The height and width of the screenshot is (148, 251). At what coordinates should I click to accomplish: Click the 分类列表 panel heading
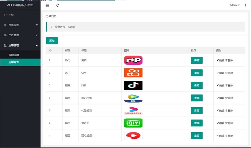point(51,16)
